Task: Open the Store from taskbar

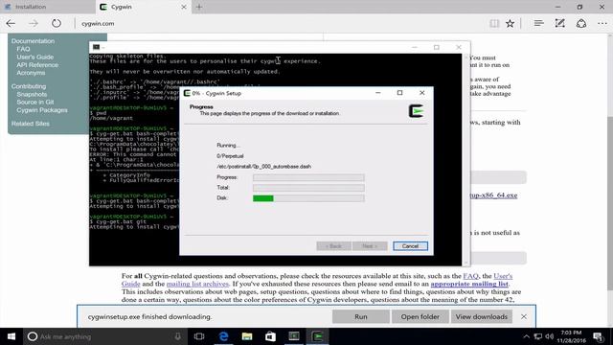Action: (270, 336)
